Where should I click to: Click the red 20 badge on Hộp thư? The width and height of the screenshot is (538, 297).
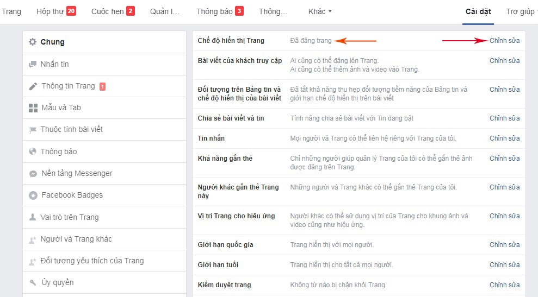point(71,11)
